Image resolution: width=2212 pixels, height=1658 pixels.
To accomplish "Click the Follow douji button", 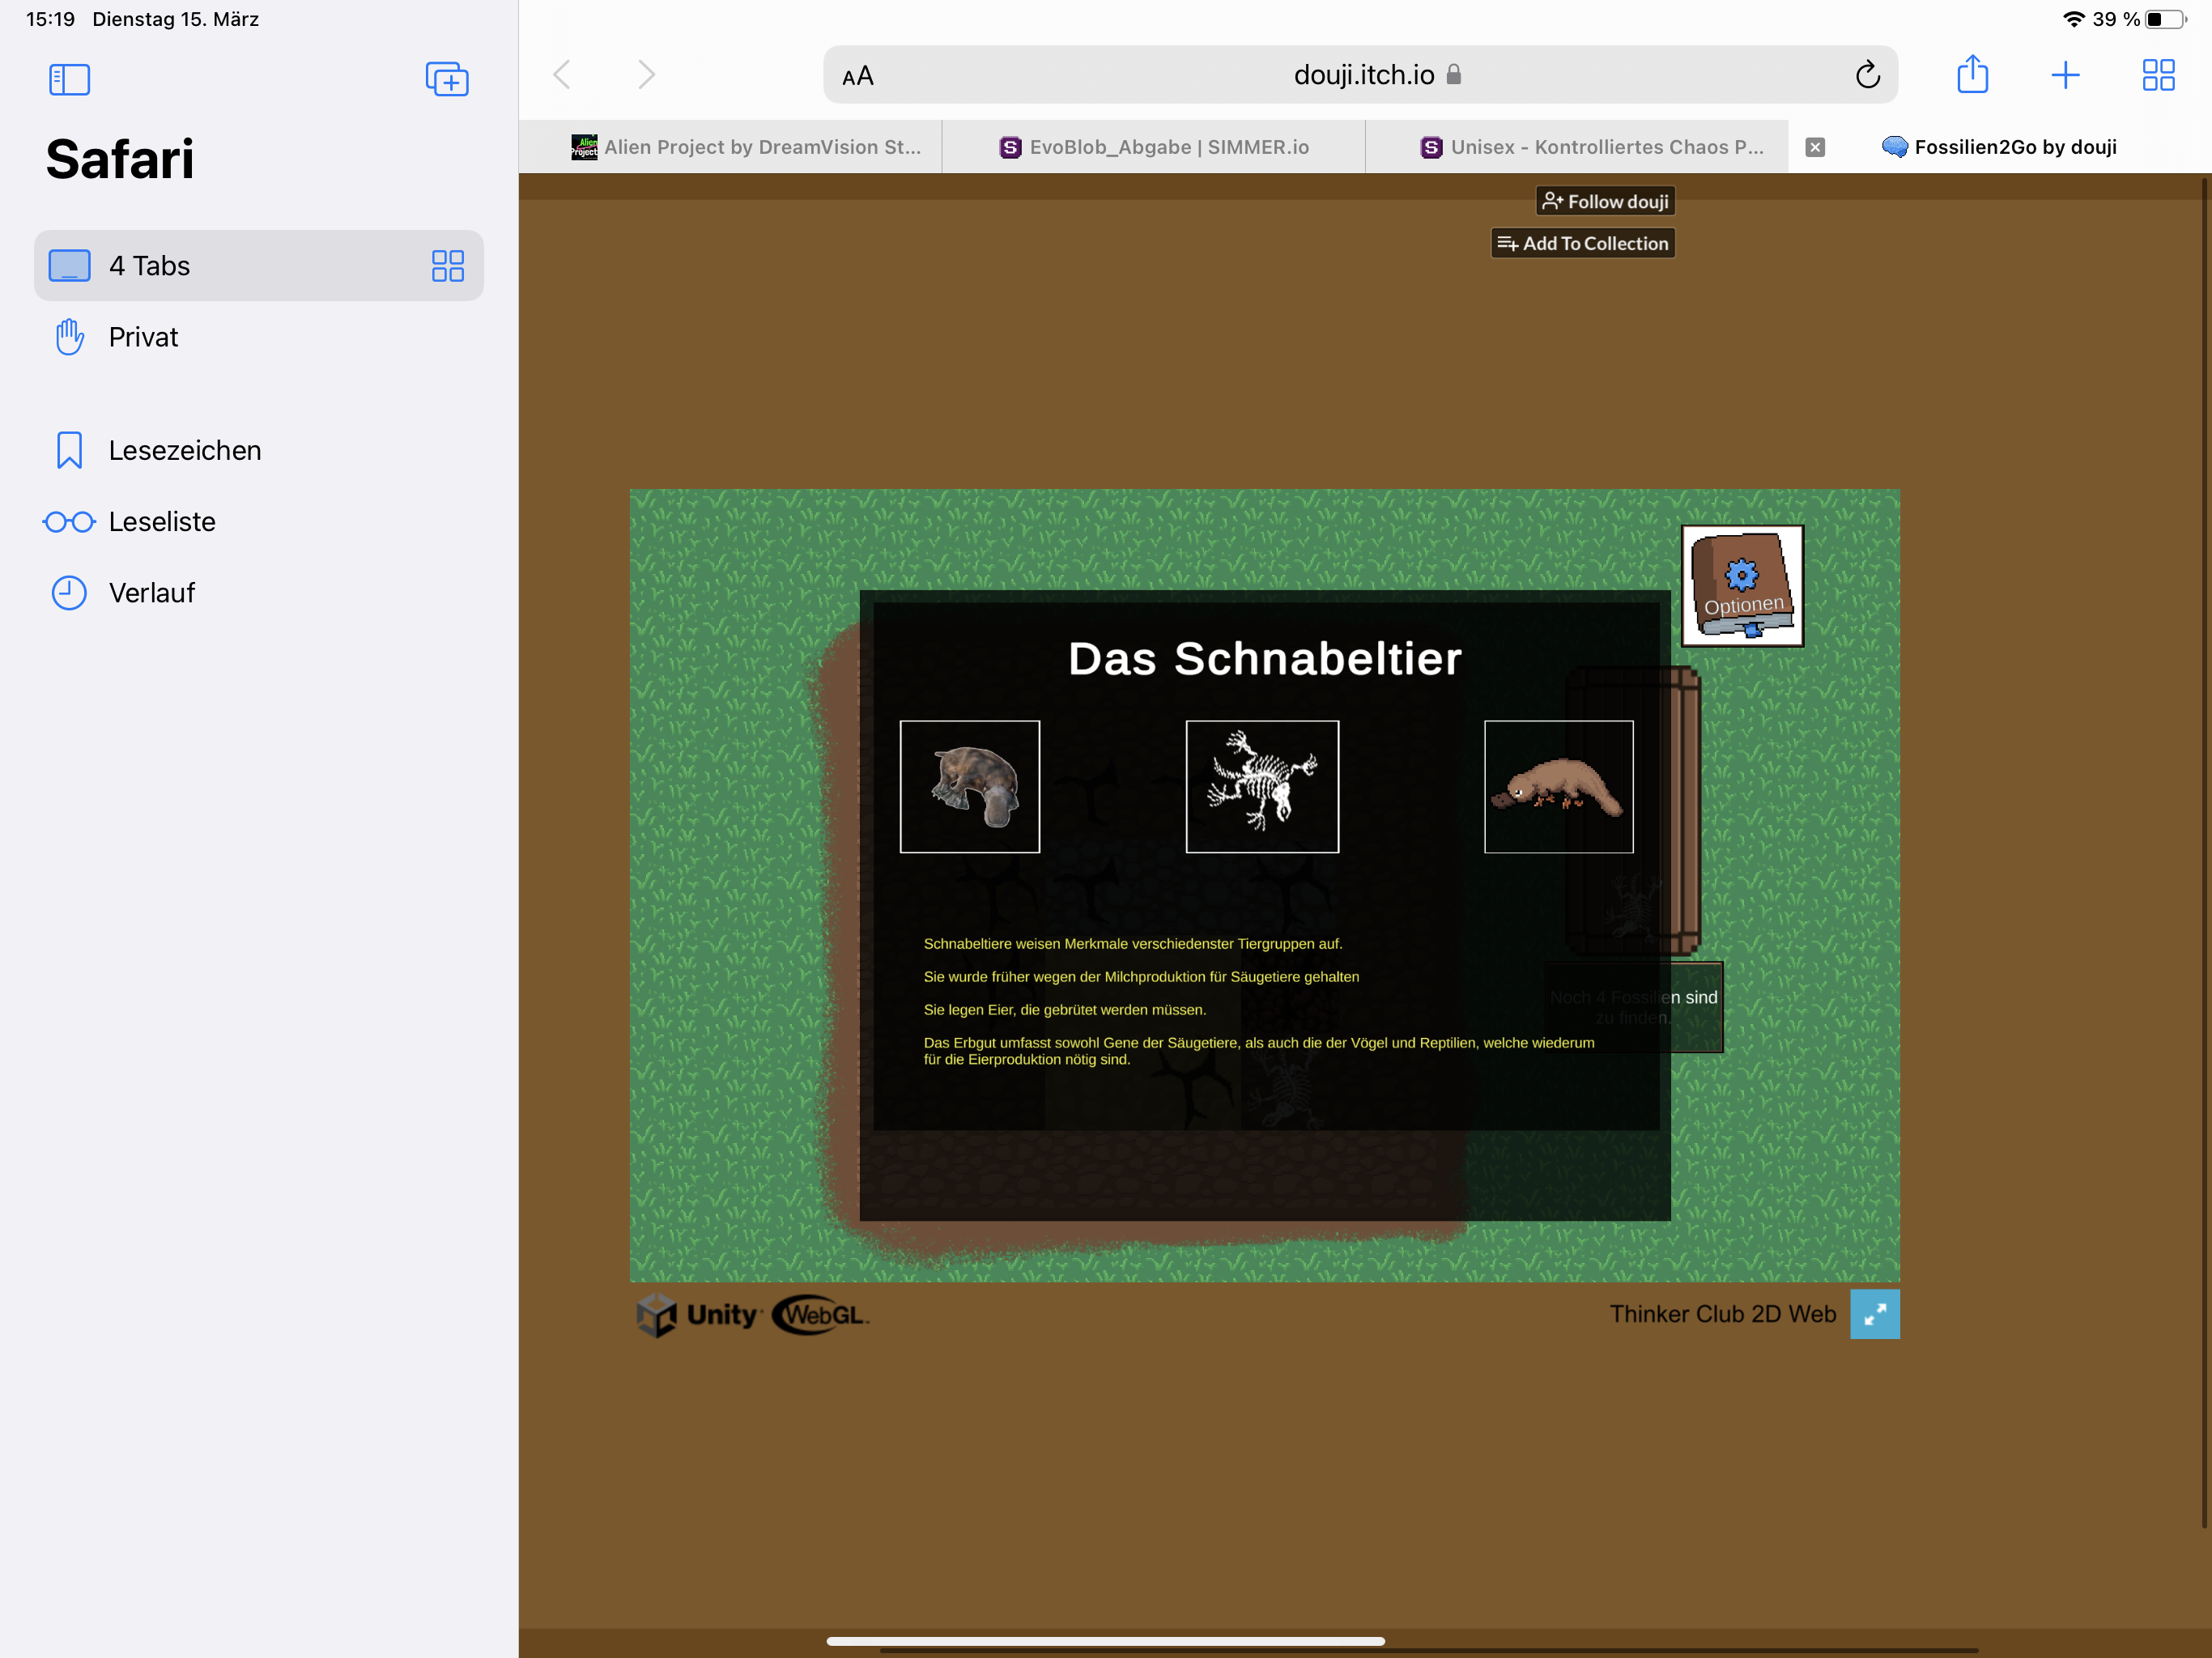I will pos(1605,201).
